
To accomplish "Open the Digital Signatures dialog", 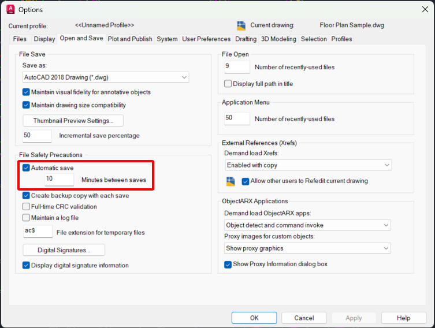I will coord(64,250).
